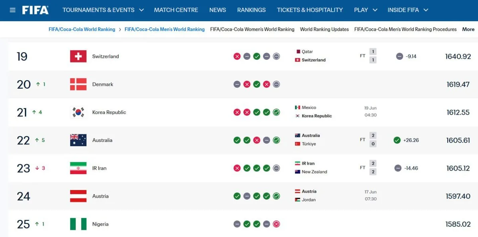Click Switzerland's first red loss icon
Viewport: 478px width, 237px height.
(237, 56)
